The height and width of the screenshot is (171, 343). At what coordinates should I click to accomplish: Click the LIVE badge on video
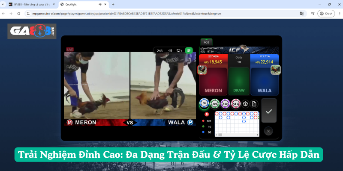[x=70, y=50]
